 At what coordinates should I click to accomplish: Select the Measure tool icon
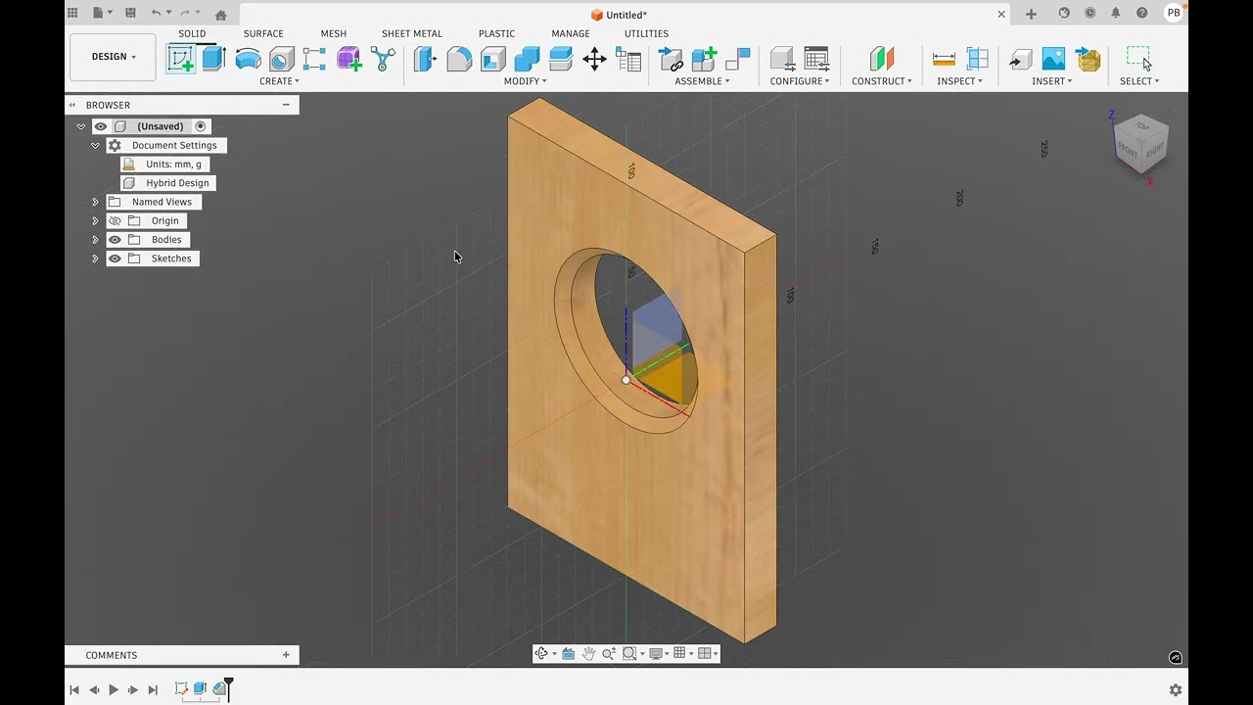(944, 59)
